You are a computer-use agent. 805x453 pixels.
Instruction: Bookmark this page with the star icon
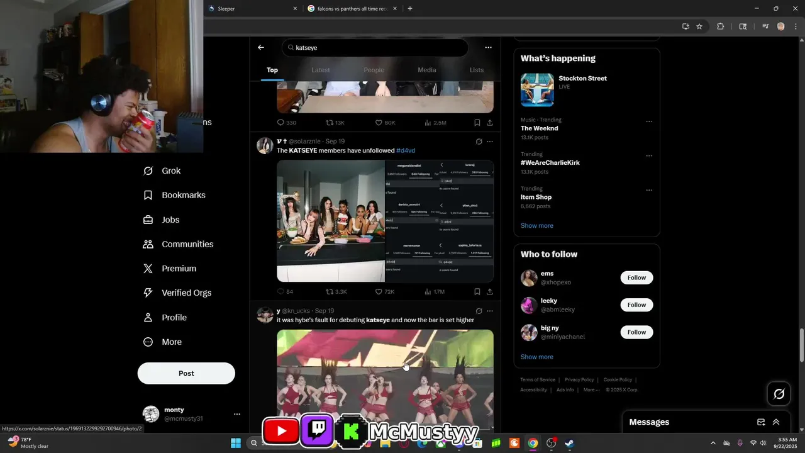click(x=699, y=26)
